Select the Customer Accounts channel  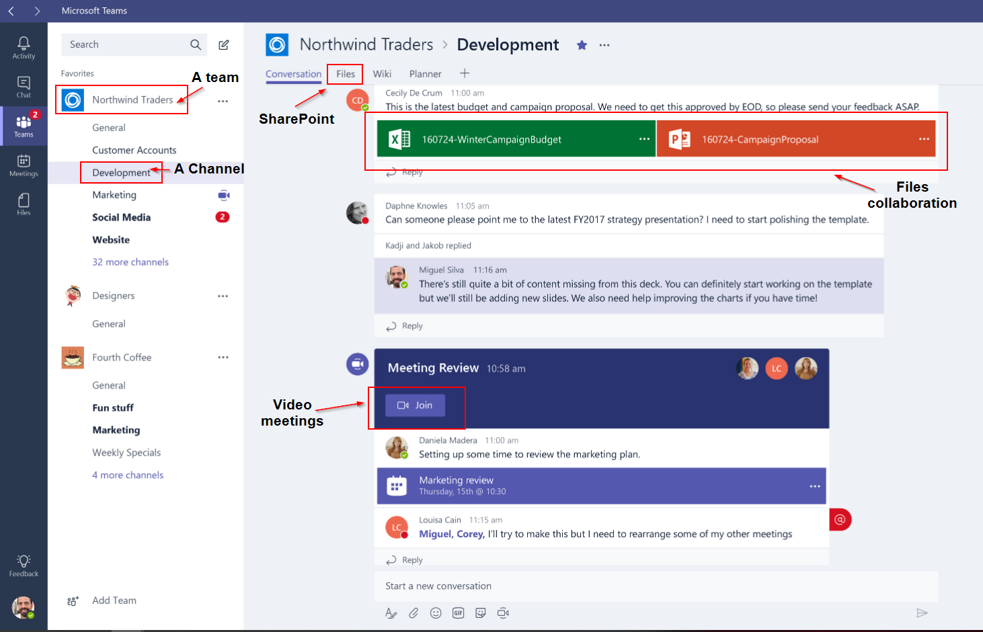(134, 150)
